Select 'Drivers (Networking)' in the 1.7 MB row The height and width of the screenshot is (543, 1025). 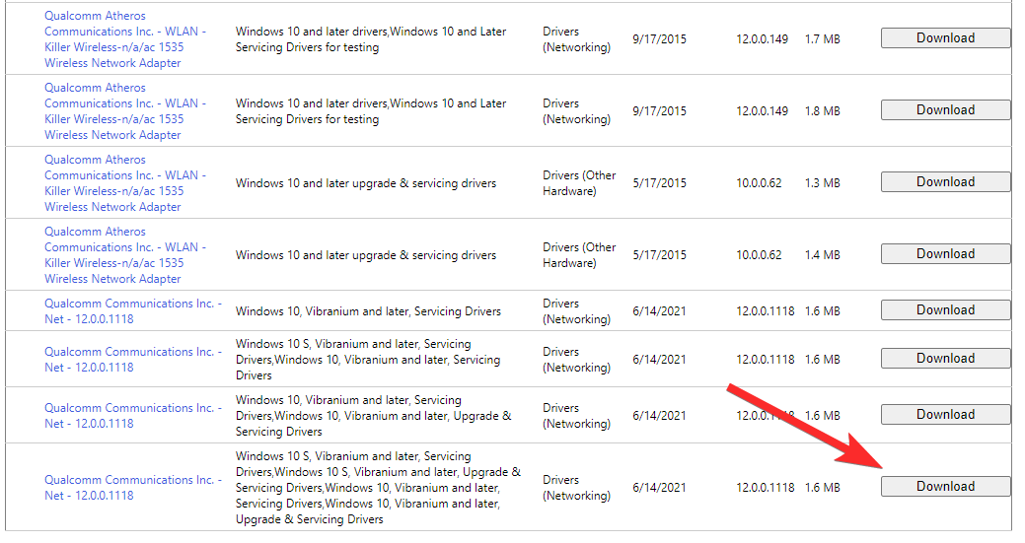(x=576, y=39)
